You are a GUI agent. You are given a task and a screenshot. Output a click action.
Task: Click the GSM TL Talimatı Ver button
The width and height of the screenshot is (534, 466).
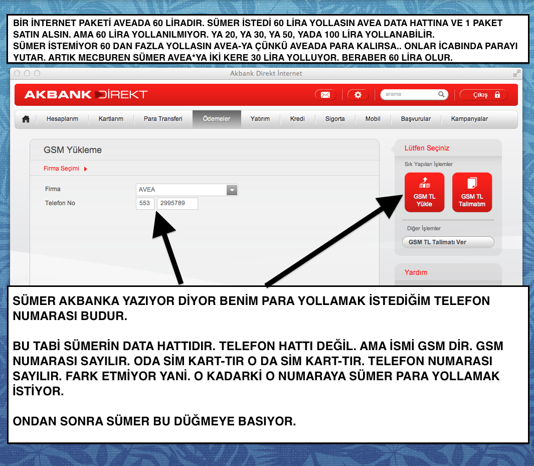point(448,242)
